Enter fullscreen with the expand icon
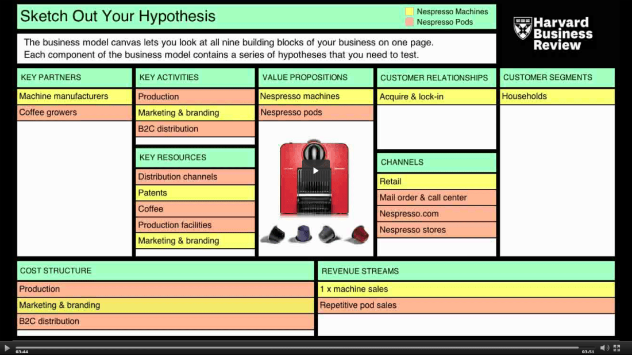632x355 pixels. tap(616, 348)
